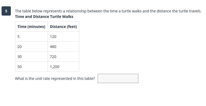Click the time cell showing 30
The image size is (206, 106).
click(20, 57)
